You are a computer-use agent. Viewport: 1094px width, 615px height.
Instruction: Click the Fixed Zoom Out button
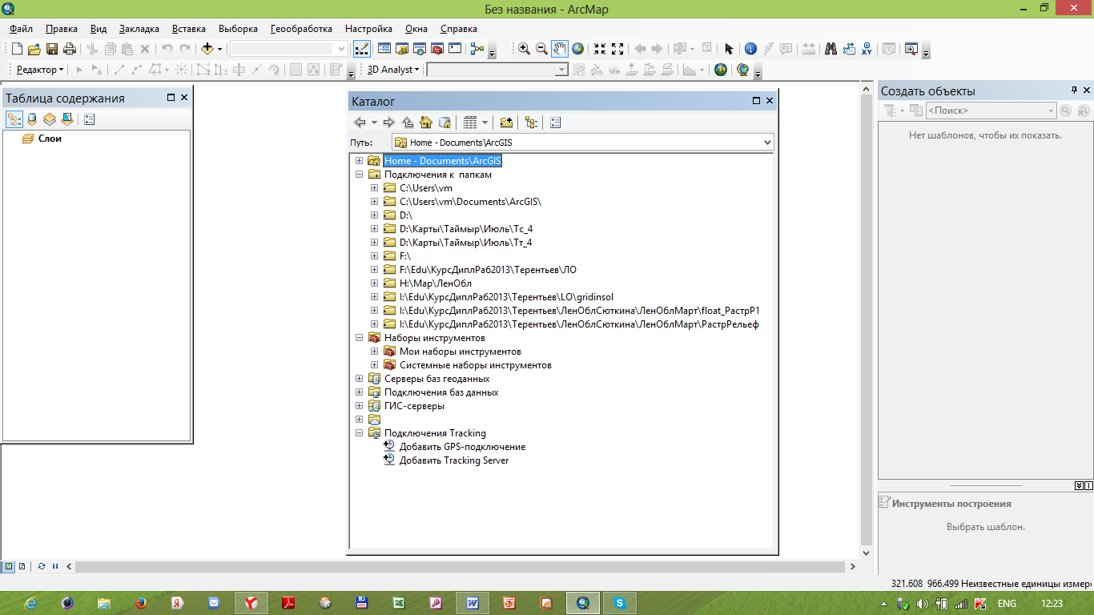[x=618, y=49]
